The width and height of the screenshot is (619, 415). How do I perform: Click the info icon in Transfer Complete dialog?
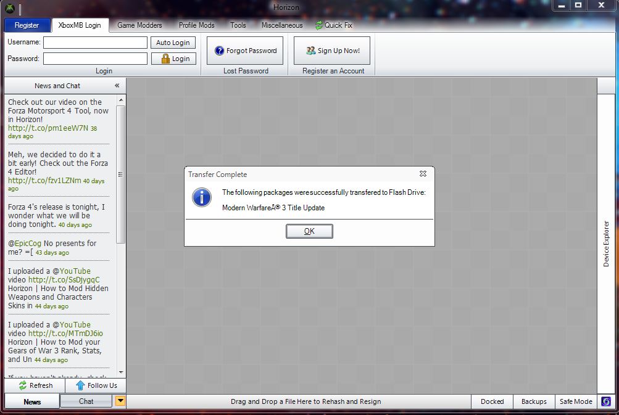click(x=202, y=197)
